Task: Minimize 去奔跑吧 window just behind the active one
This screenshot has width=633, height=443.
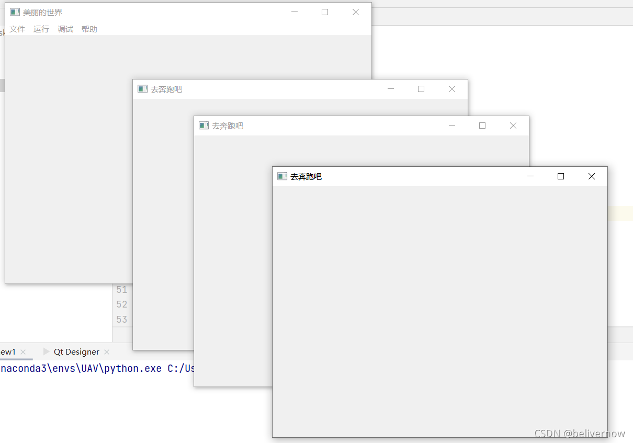Action: 452,126
